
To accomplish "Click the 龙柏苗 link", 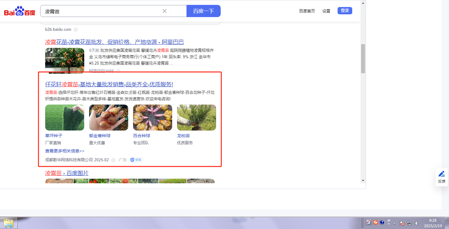I will coord(183,136).
